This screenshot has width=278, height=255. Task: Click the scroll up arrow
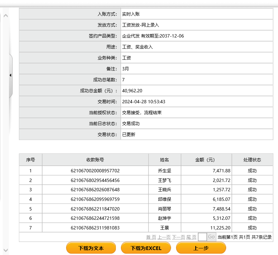coord(6,16)
